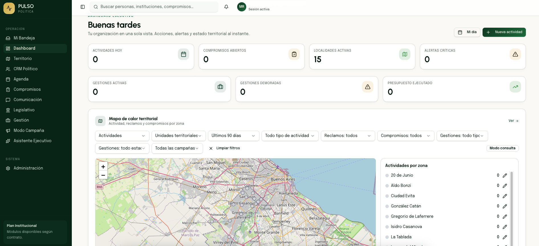Open the Reclamos: todos dropdown
The height and width of the screenshot is (246, 539).
point(348,136)
